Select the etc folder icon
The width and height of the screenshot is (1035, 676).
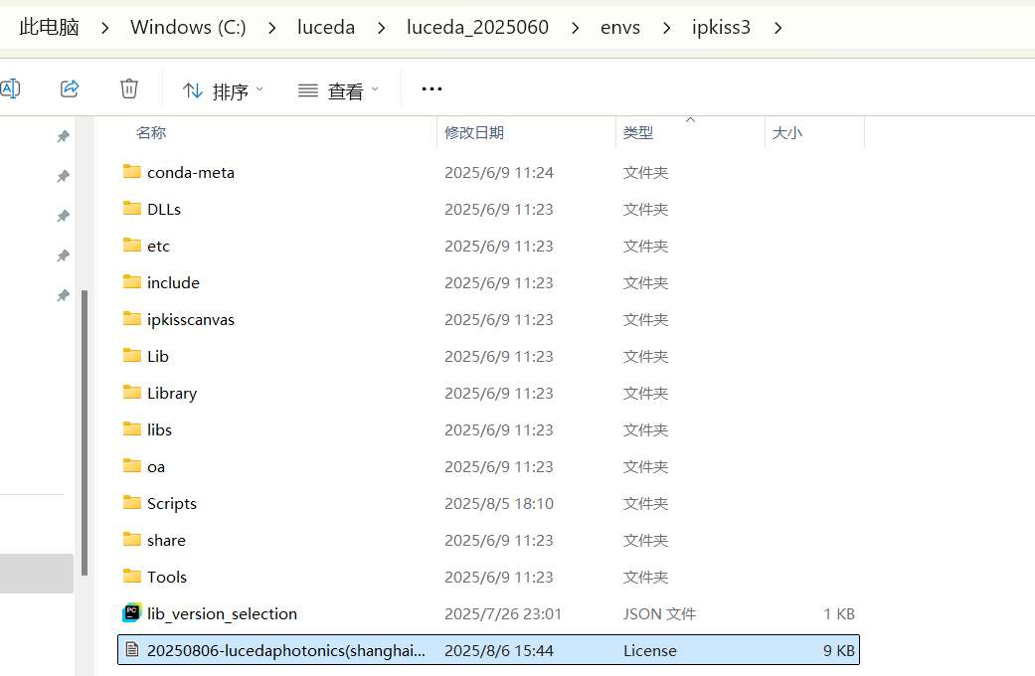coord(132,246)
